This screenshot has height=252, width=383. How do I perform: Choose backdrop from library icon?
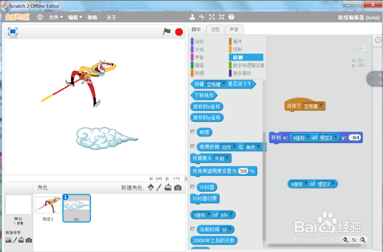(8, 240)
